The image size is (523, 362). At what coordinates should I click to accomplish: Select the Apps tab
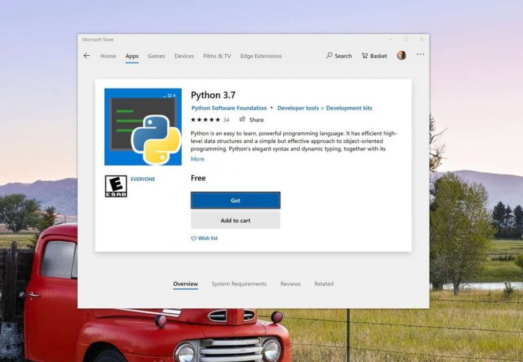[x=132, y=56]
